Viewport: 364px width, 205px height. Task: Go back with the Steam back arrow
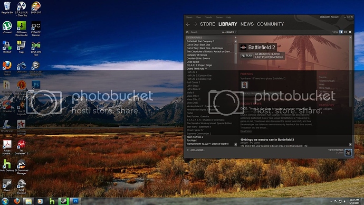tap(188, 24)
